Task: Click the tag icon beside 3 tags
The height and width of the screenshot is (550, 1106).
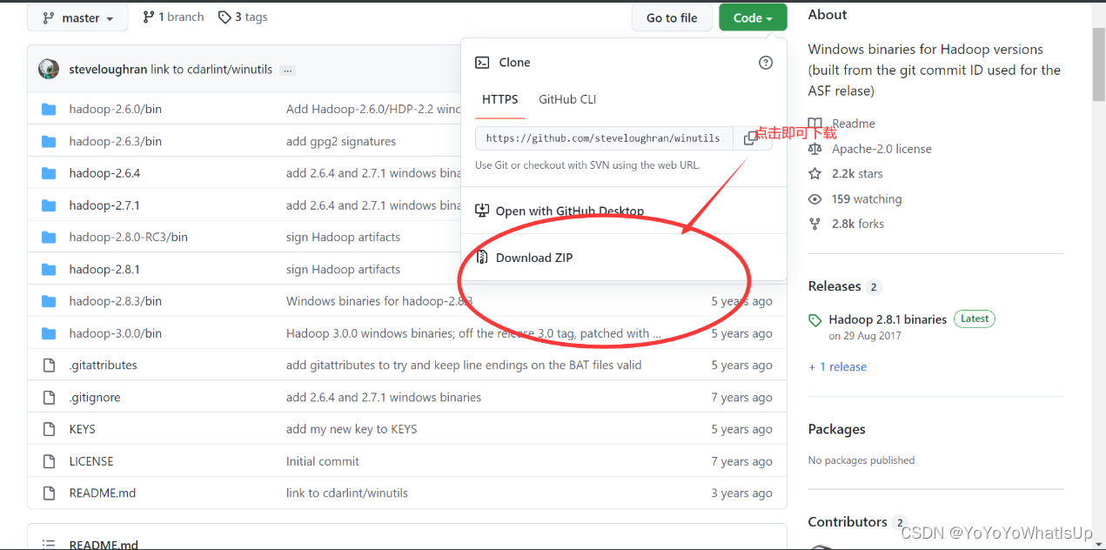Action: [x=225, y=17]
